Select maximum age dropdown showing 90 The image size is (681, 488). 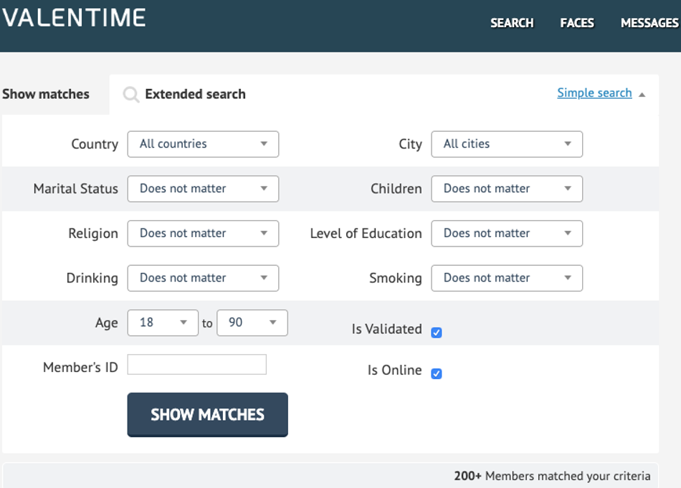[252, 322]
